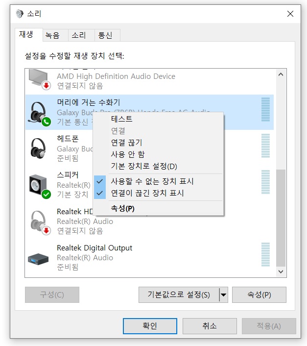Click the 적용(A) button
307x346 pixels.
[269, 326]
